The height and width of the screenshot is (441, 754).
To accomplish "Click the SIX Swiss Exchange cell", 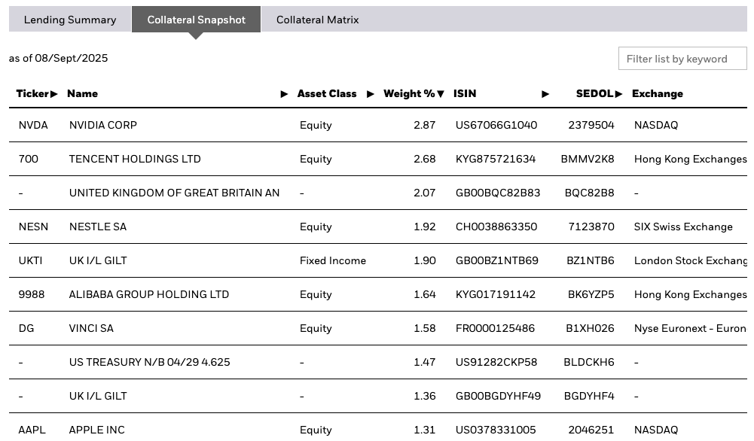I will pyautogui.click(x=683, y=227).
